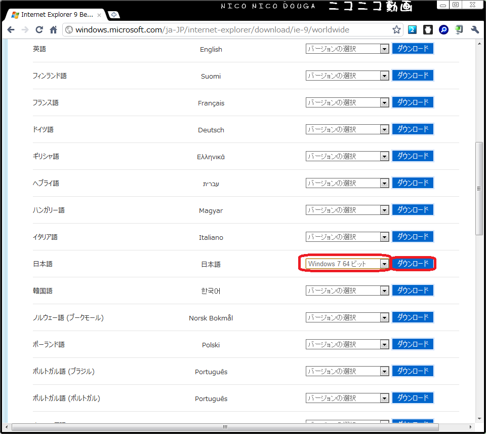Click ダウンロード button for Polski

(413, 344)
